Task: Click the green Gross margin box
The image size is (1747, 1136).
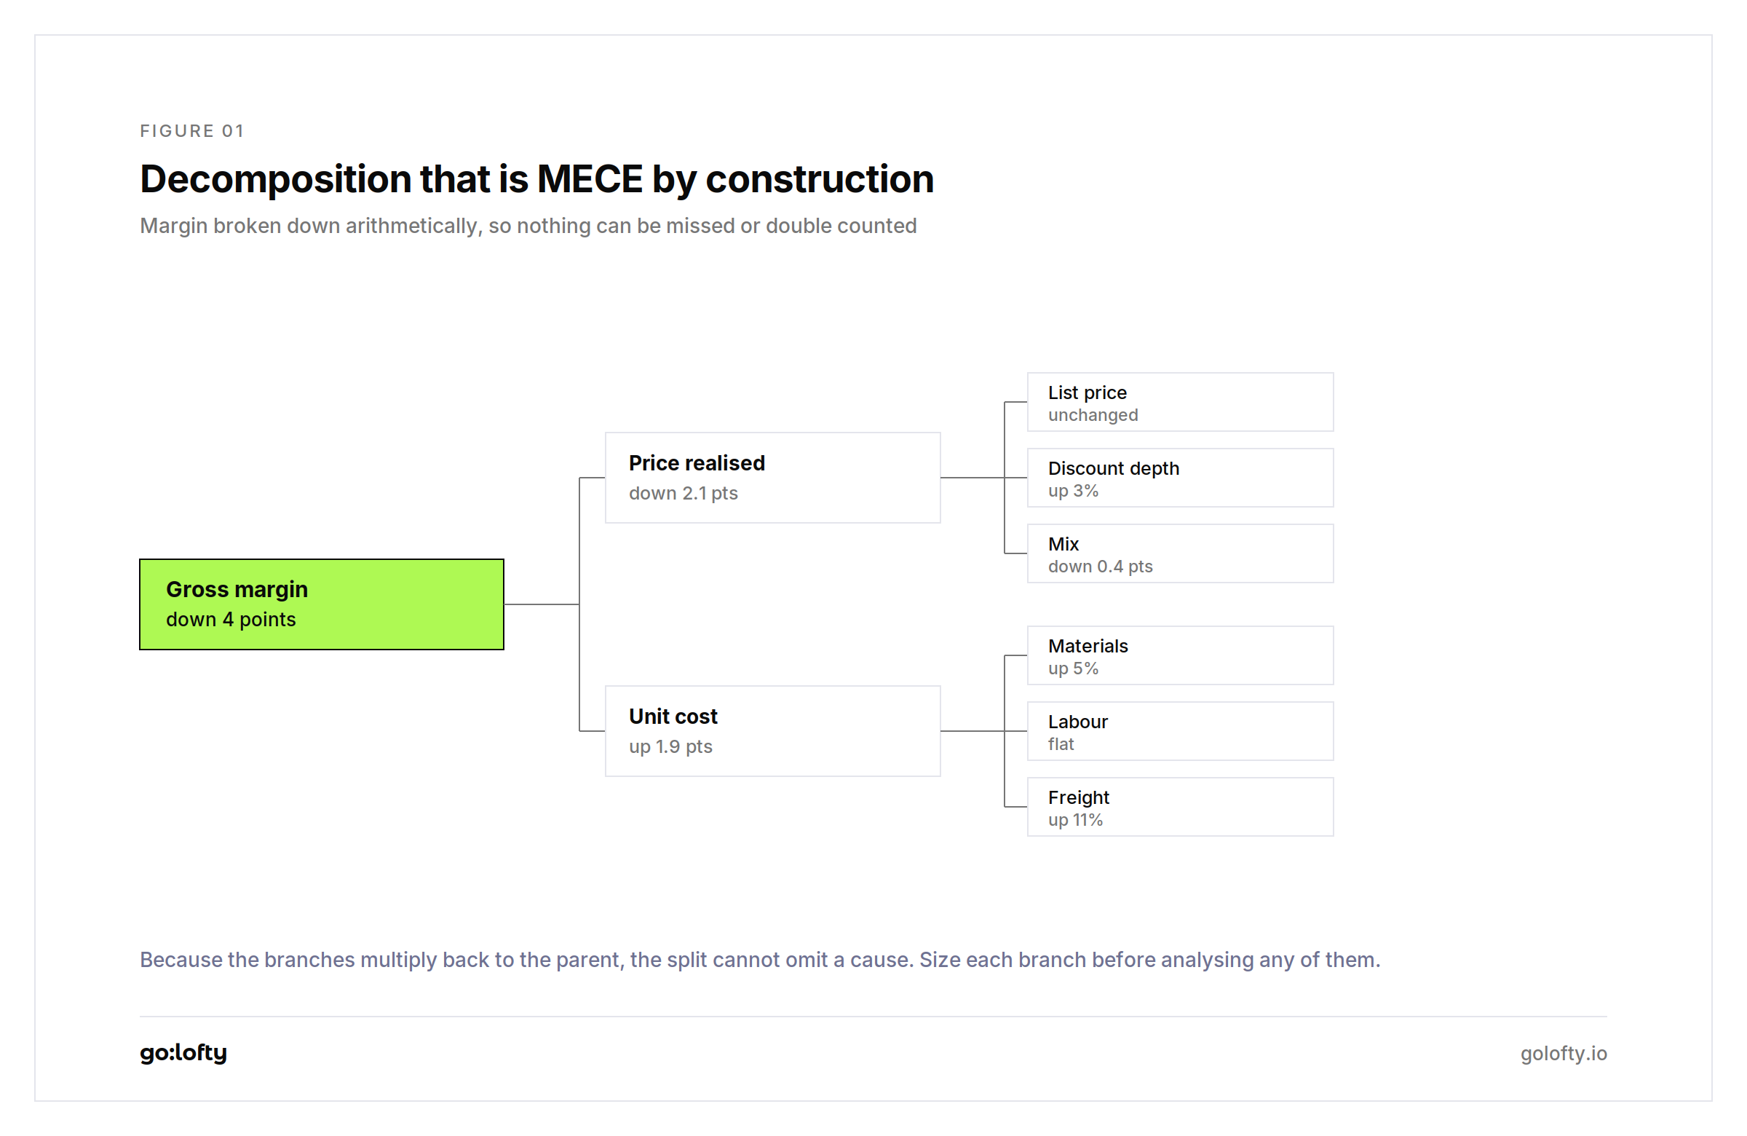Action: pyautogui.click(x=322, y=604)
